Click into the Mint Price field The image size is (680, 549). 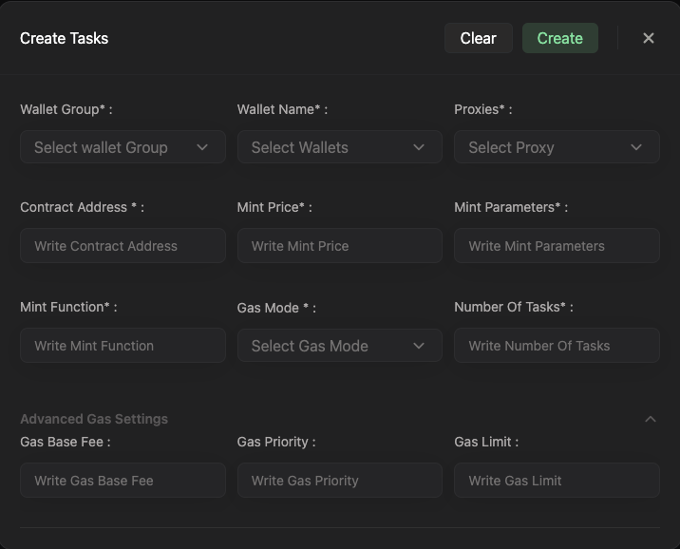339,246
